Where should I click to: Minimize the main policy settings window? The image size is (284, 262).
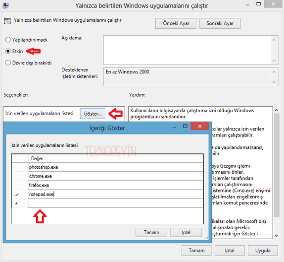[x=247, y=4]
